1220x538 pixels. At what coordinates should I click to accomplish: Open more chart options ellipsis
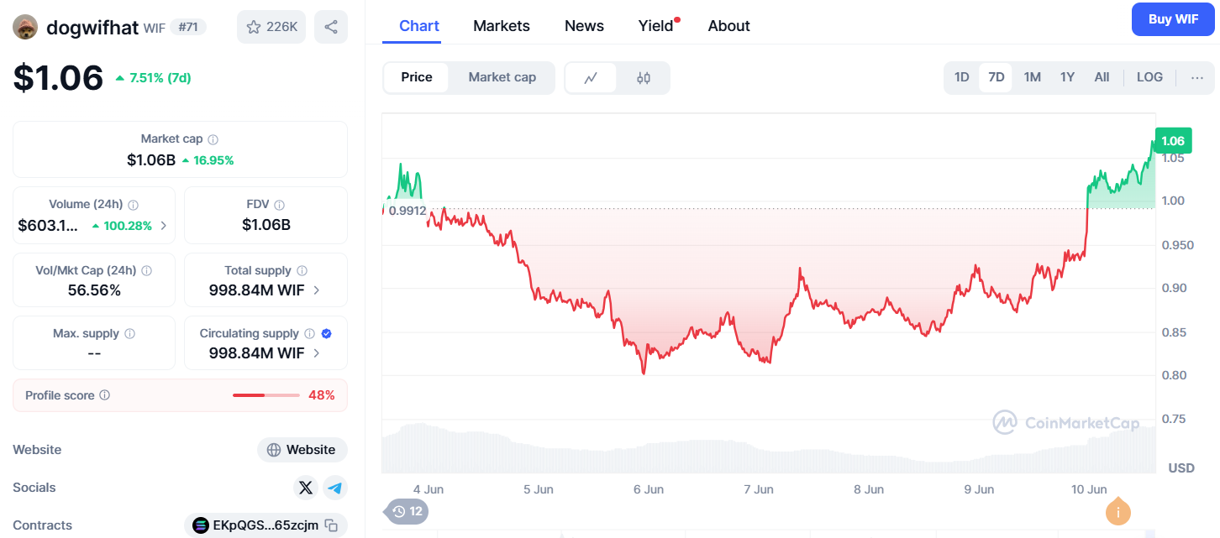pyautogui.click(x=1197, y=78)
